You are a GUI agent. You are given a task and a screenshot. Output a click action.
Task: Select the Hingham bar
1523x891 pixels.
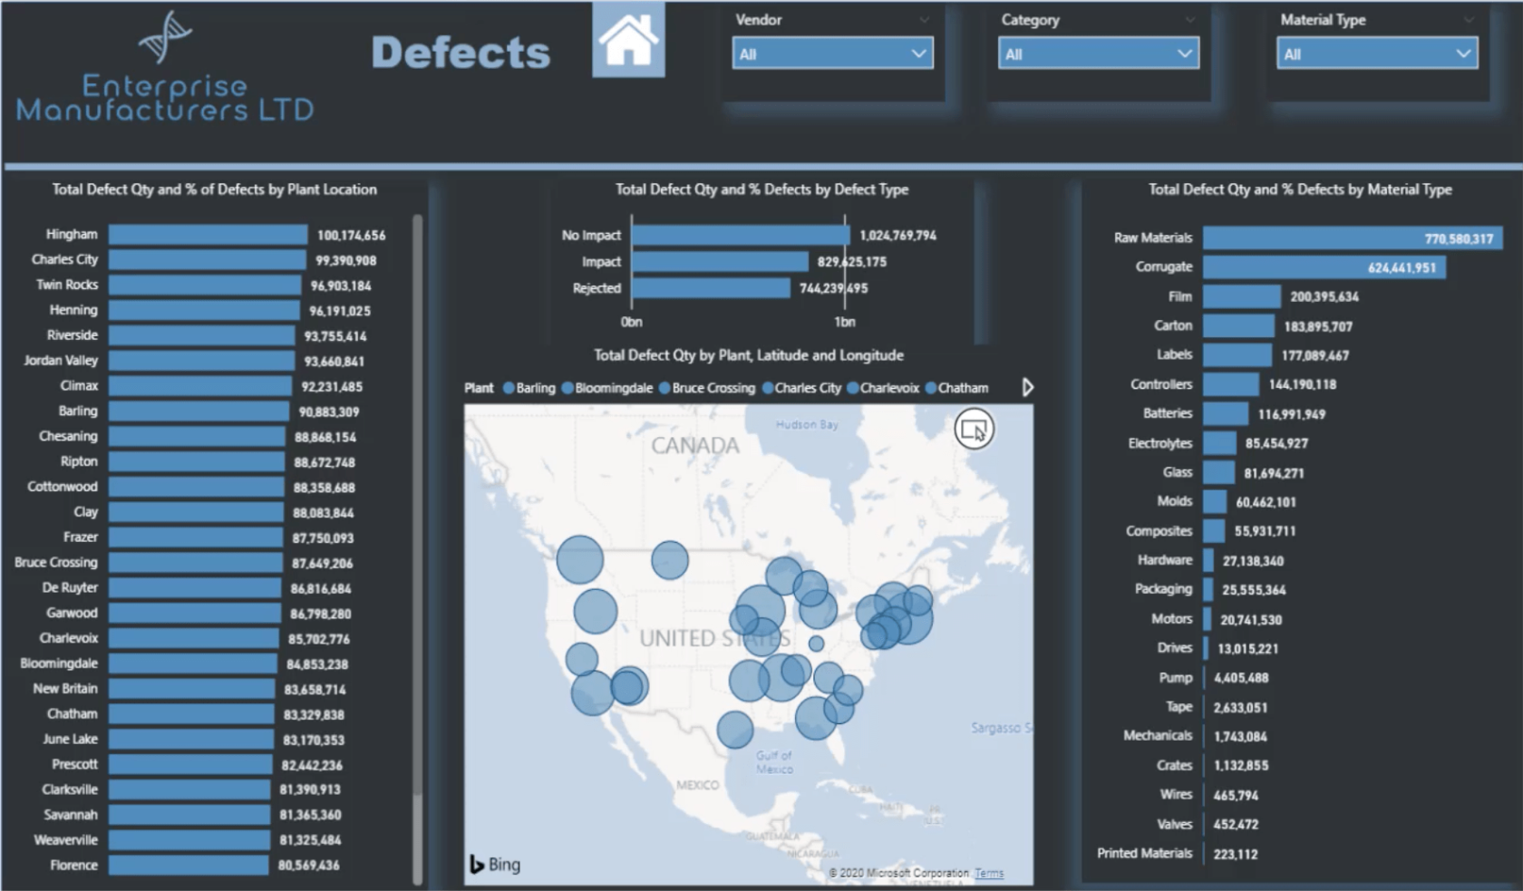click(x=209, y=235)
